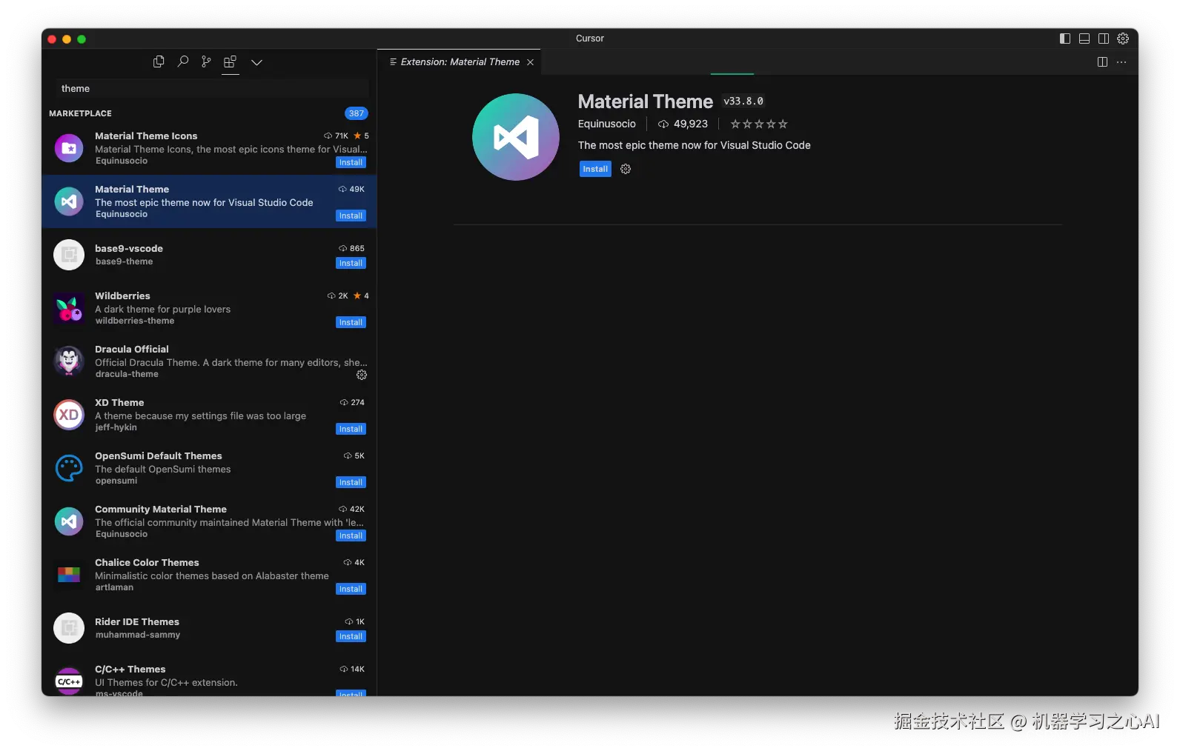Screen dimensions: 1180x751
Task: Click the base9-vscode placeholder icon
Action: 69,255
